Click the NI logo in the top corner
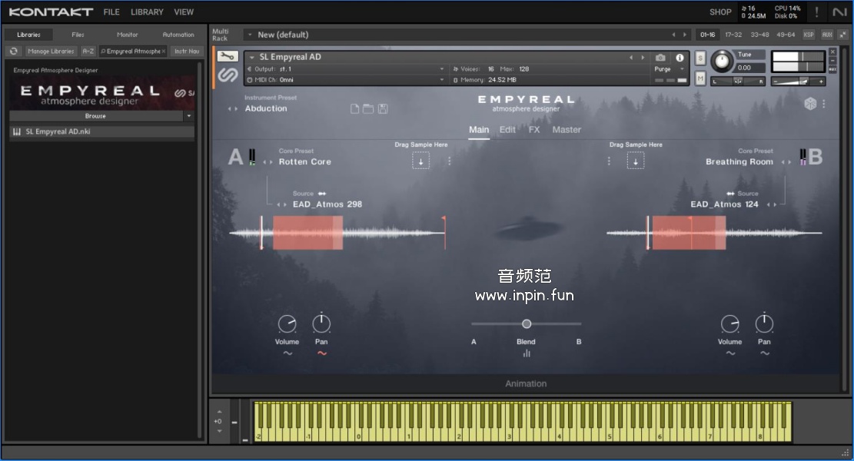This screenshot has height=461, width=854. pyautogui.click(x=839, y=12)
